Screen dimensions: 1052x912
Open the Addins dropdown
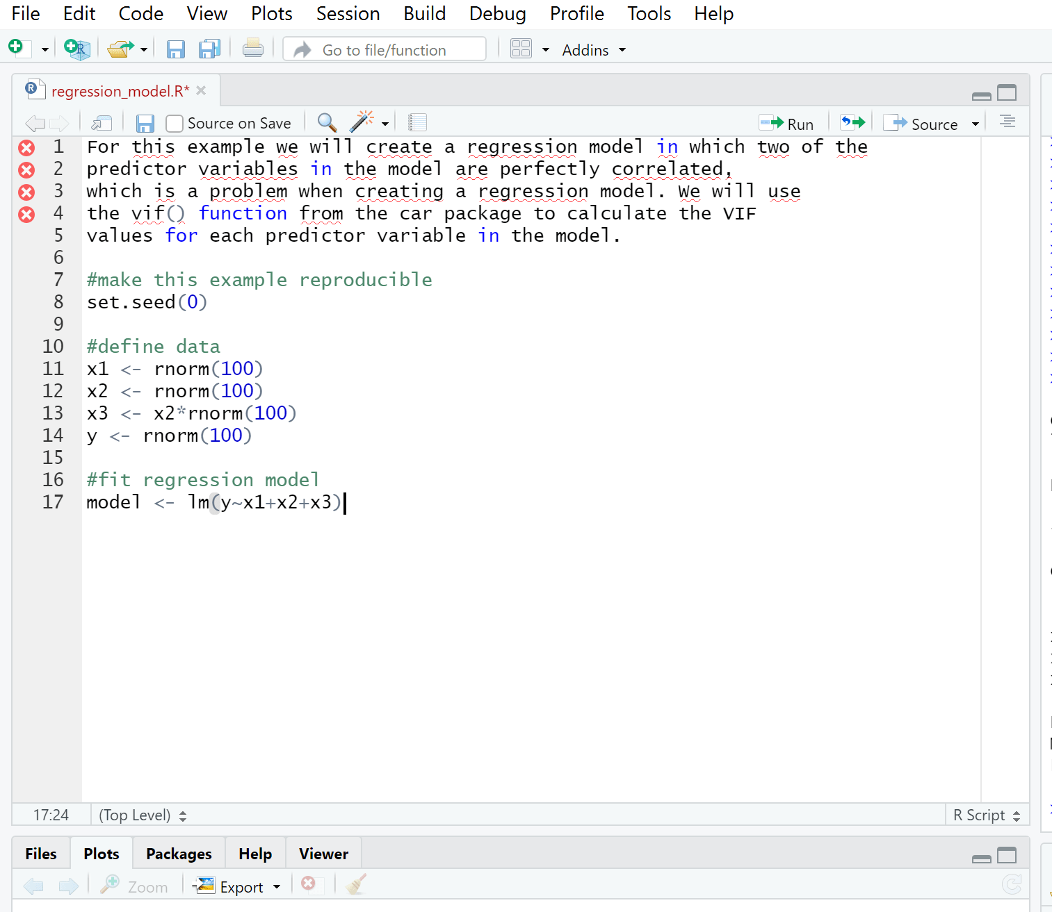pos(592,49)
